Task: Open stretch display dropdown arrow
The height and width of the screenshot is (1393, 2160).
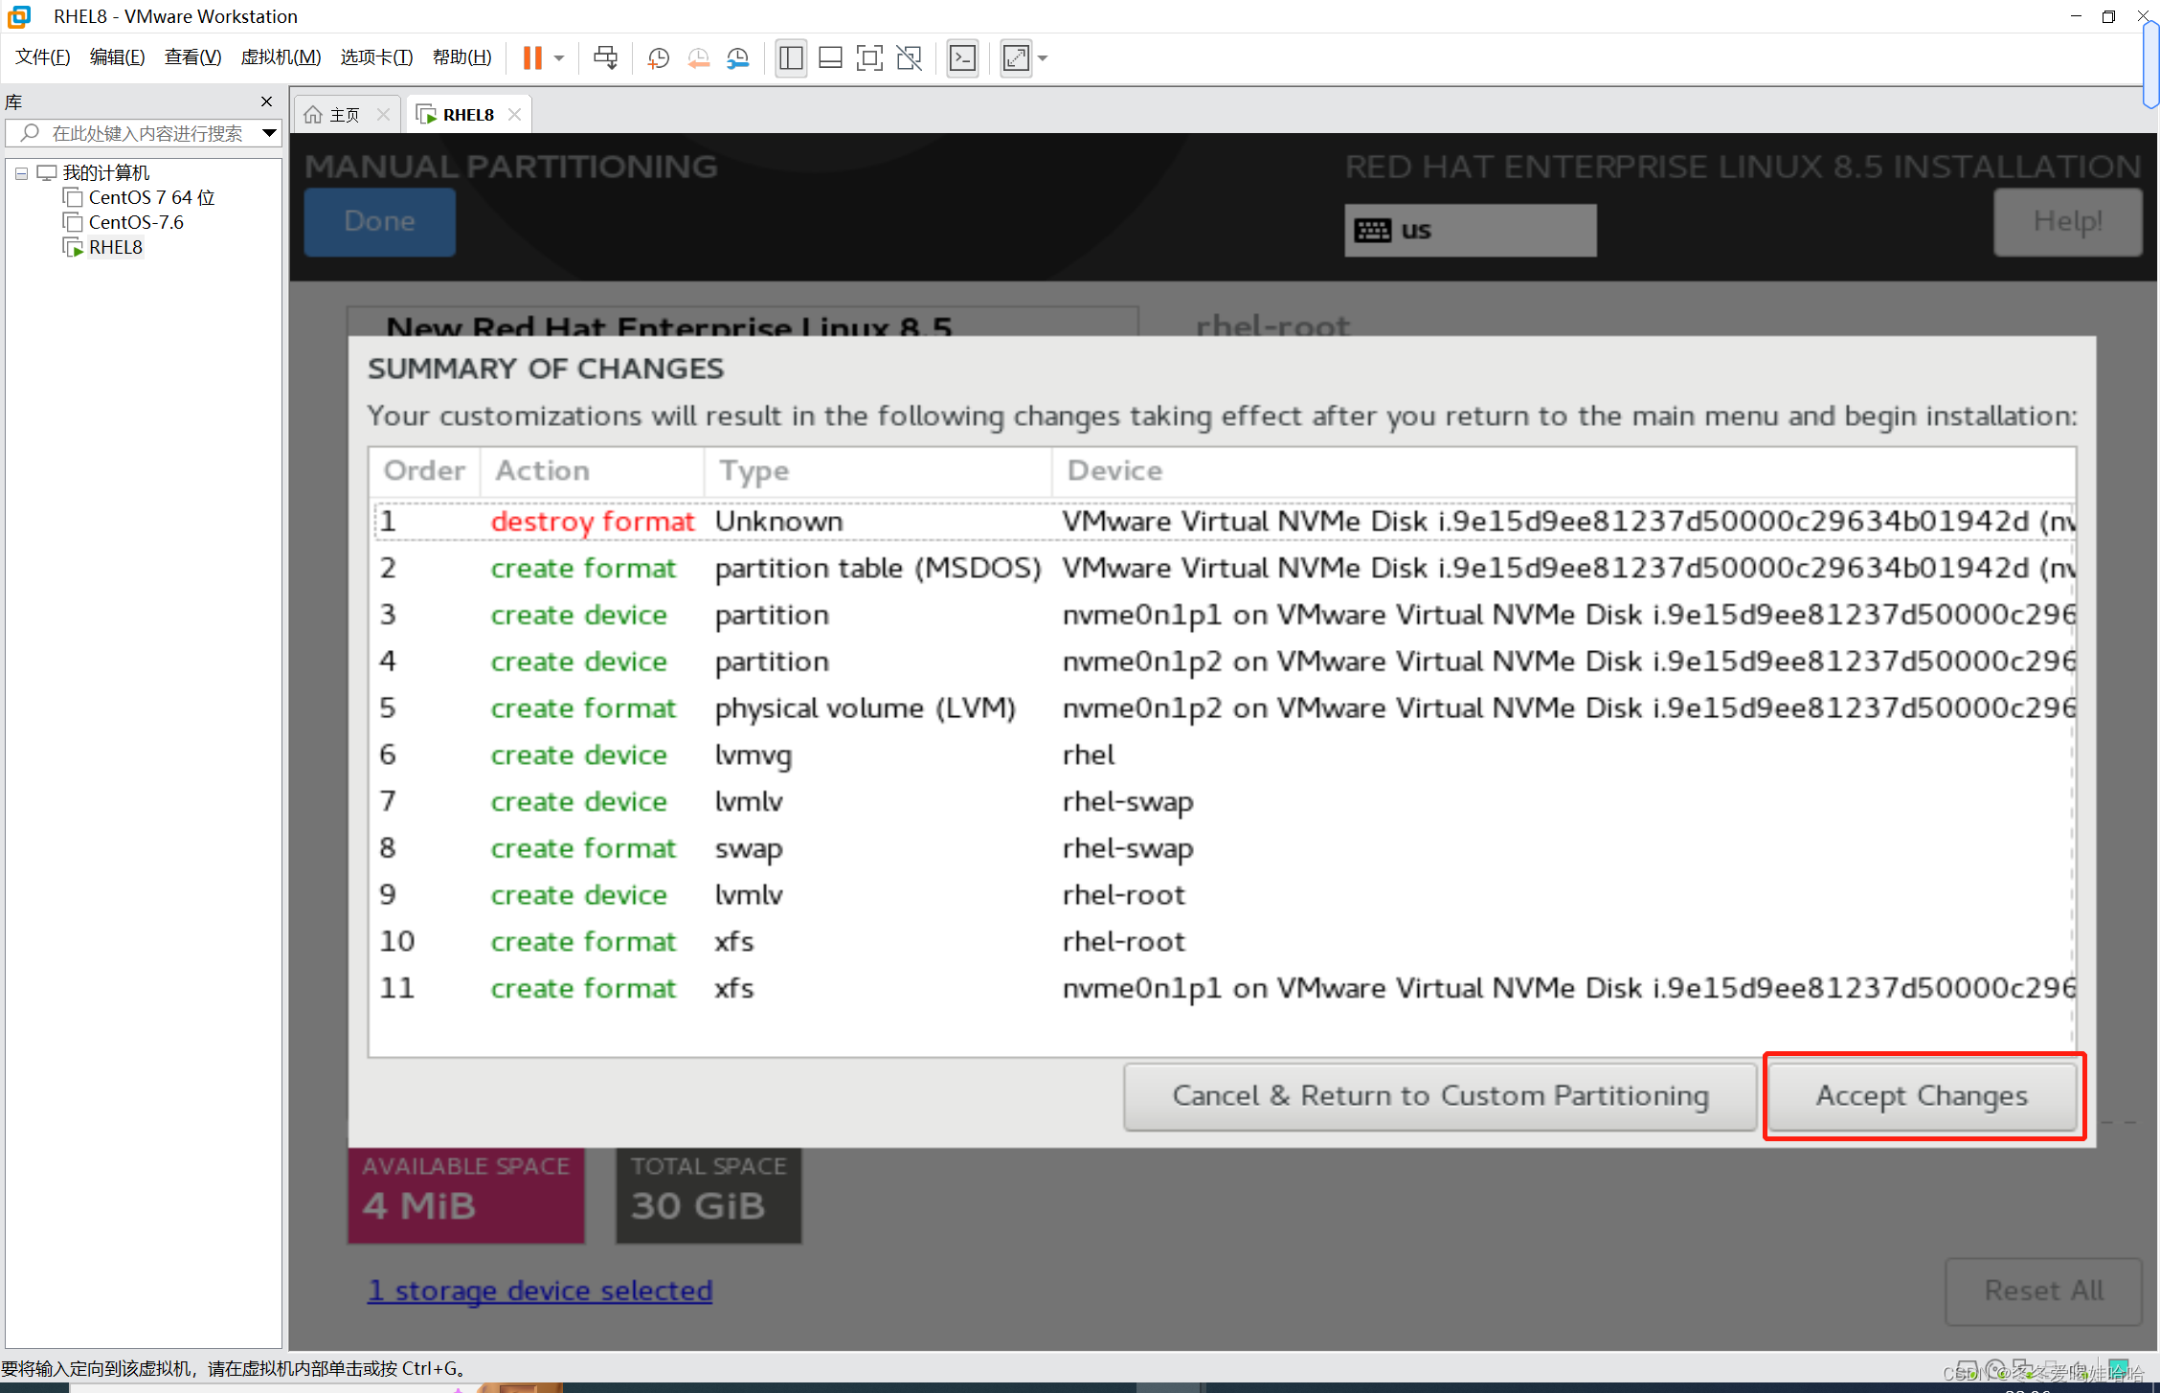Action: tap(1043, 58)
